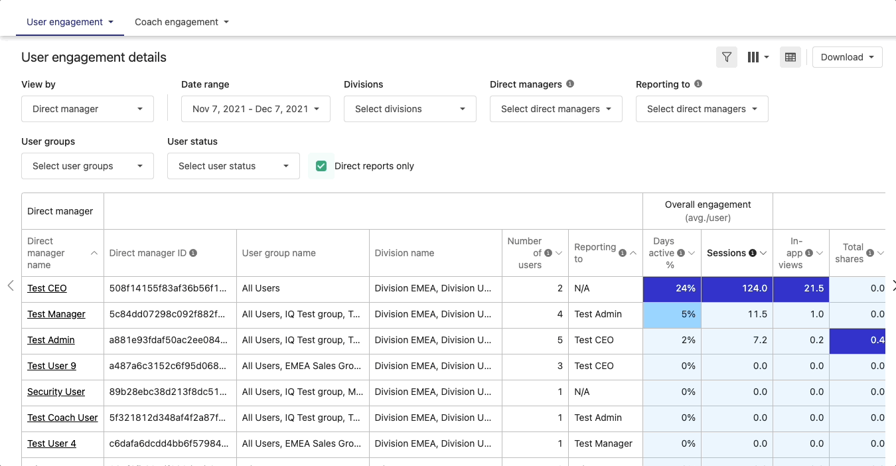Open the Download button menu

pyautogui.click(x=848, y=57)
